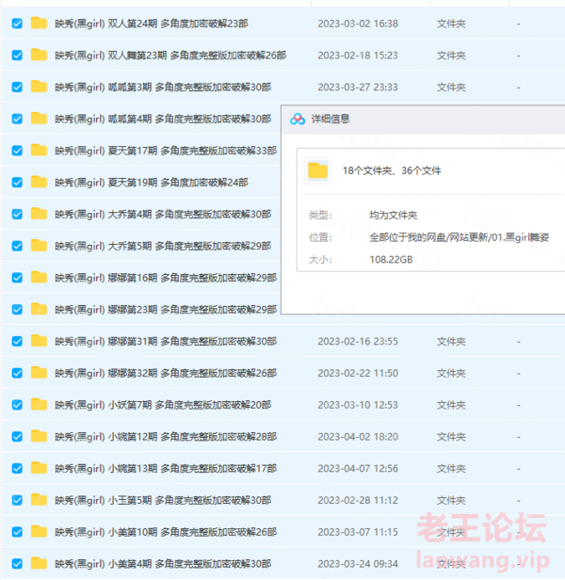The width and height of the screenshot is (565, 580).
Task: Click the large folder icon in details panel
Action: (318, 170)
